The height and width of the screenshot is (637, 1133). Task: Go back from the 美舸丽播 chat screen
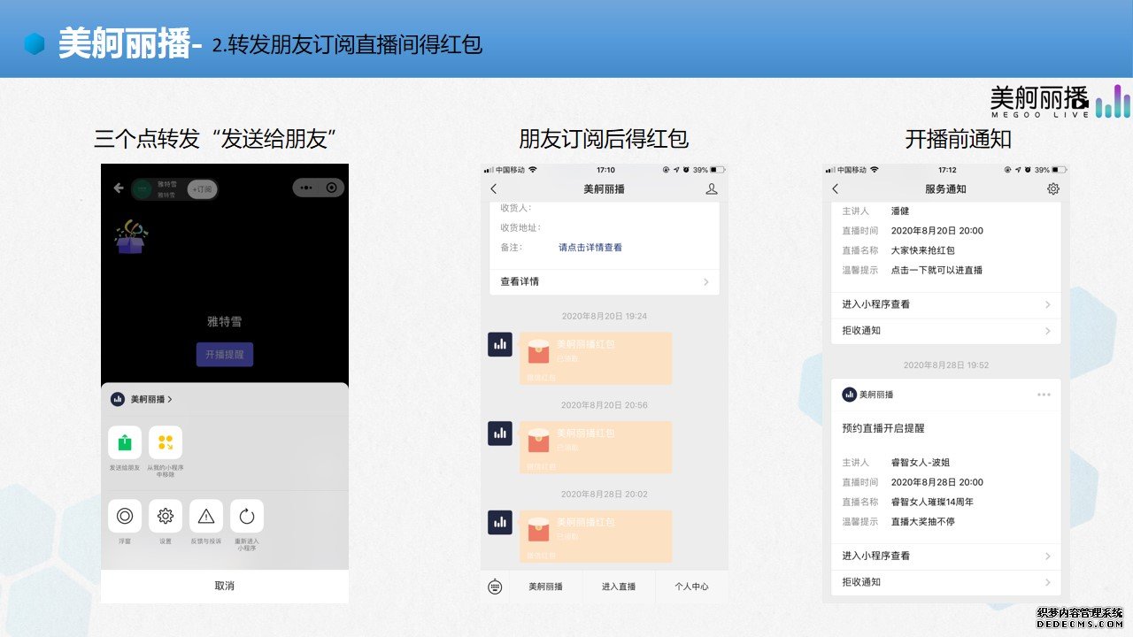click(x=494, y=188)
